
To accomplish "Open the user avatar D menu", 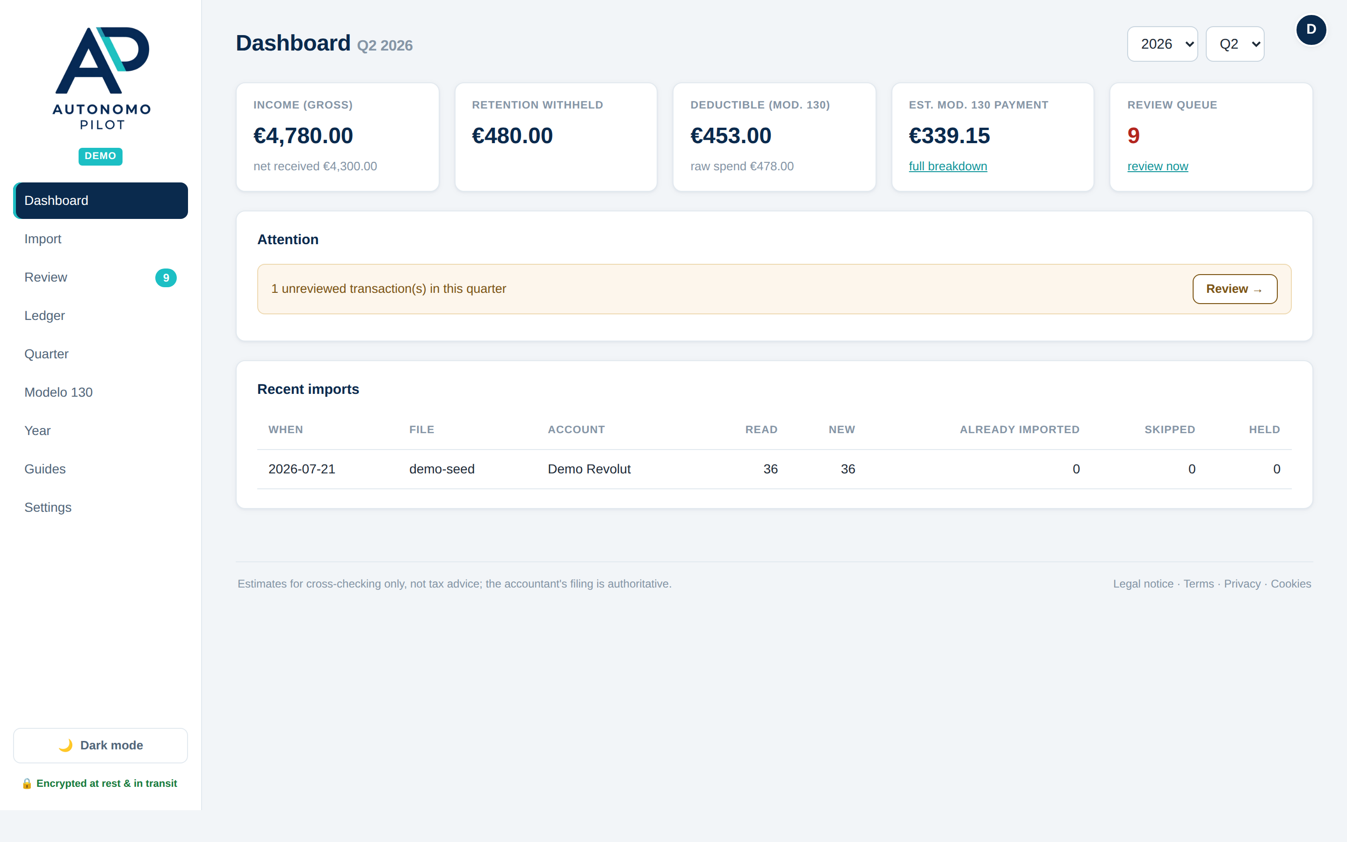I will [1311, 29].
